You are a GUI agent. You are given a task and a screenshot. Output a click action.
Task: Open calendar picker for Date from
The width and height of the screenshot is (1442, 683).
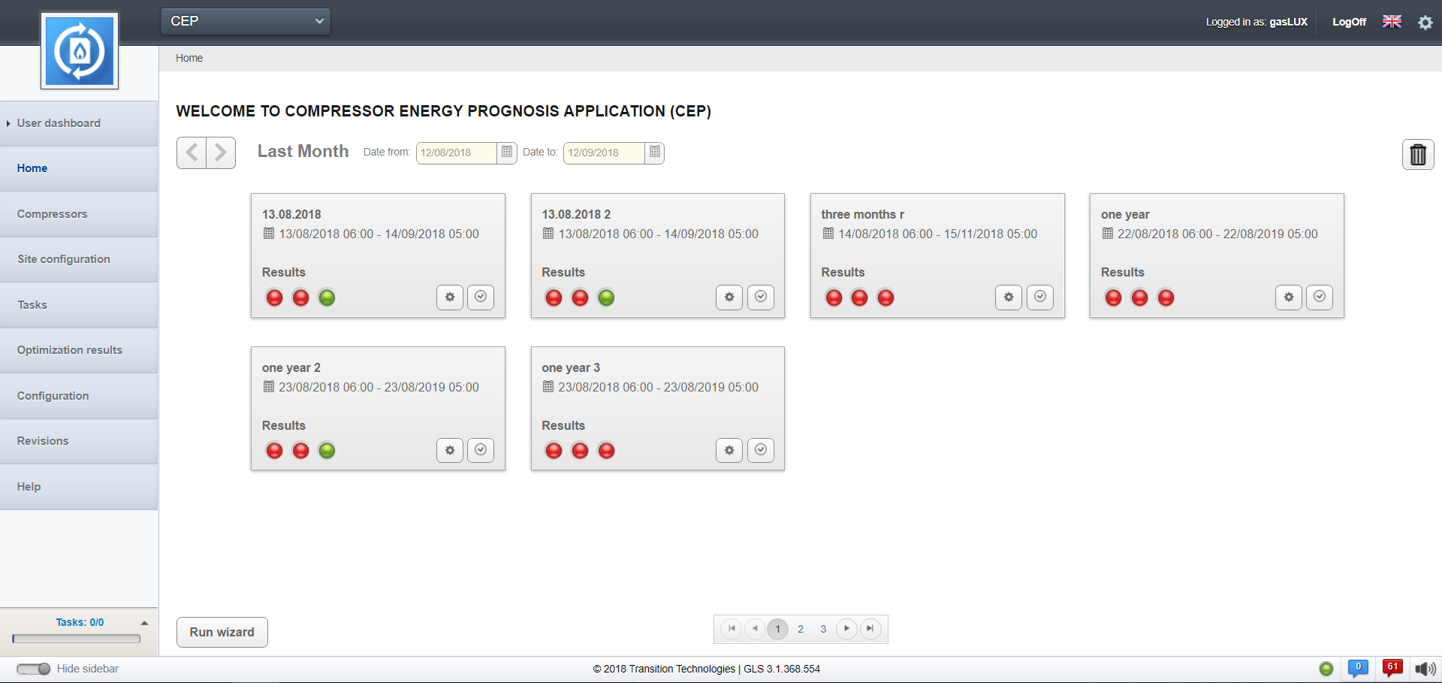coord(507,153)
